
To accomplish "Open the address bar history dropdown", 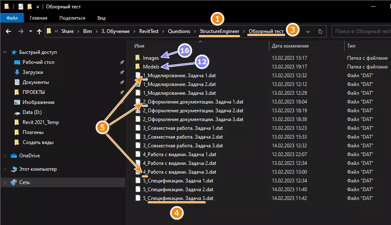I will (308, 31).
